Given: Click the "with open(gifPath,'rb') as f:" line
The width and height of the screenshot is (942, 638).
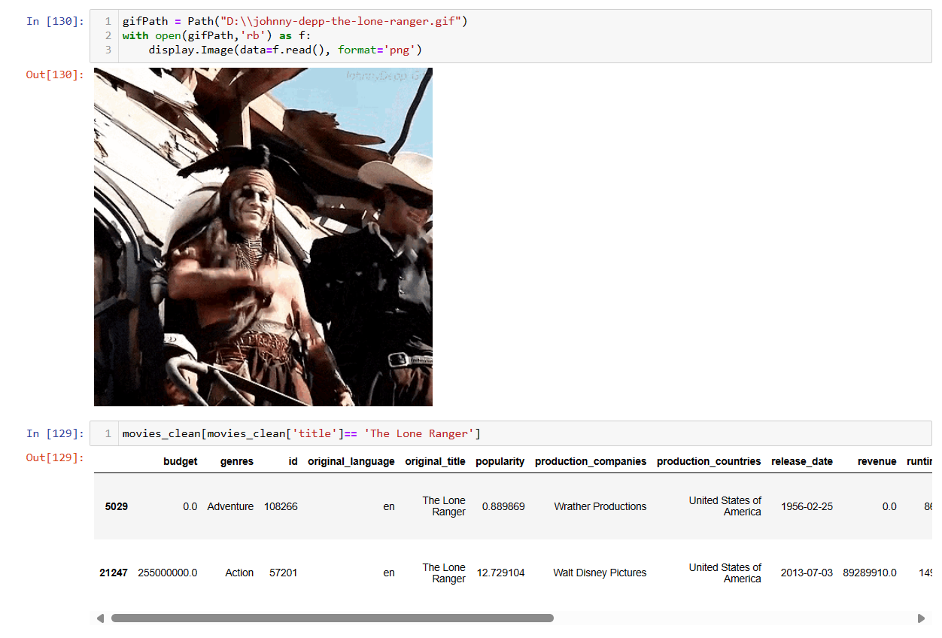Looking at the screenshot, I should [215, 35].
